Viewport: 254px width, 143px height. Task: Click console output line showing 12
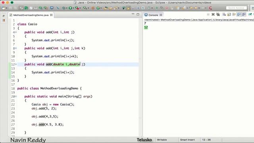[146, 27]
